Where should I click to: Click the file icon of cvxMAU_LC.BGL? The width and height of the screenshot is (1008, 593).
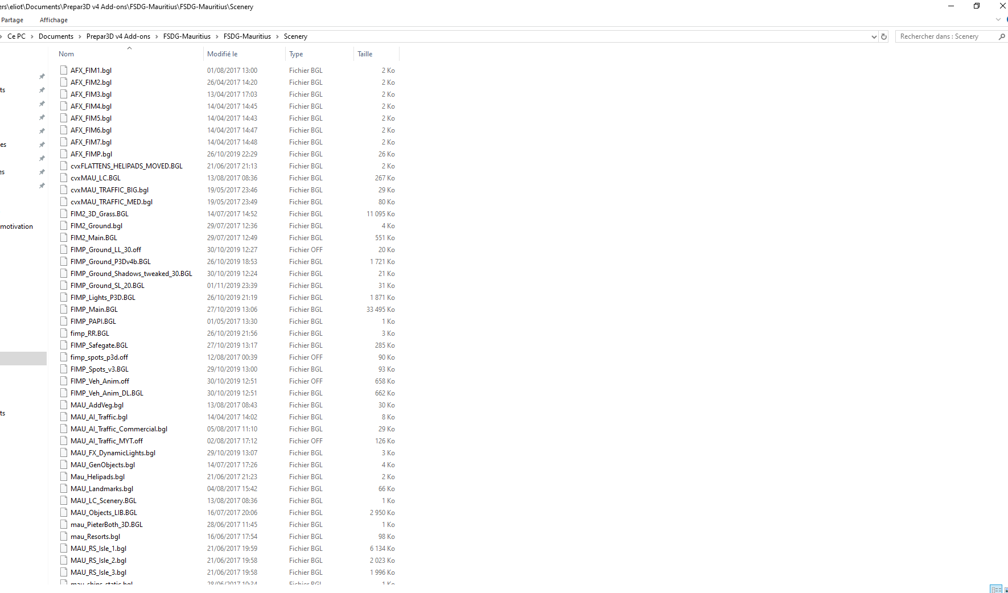(64, 178)
